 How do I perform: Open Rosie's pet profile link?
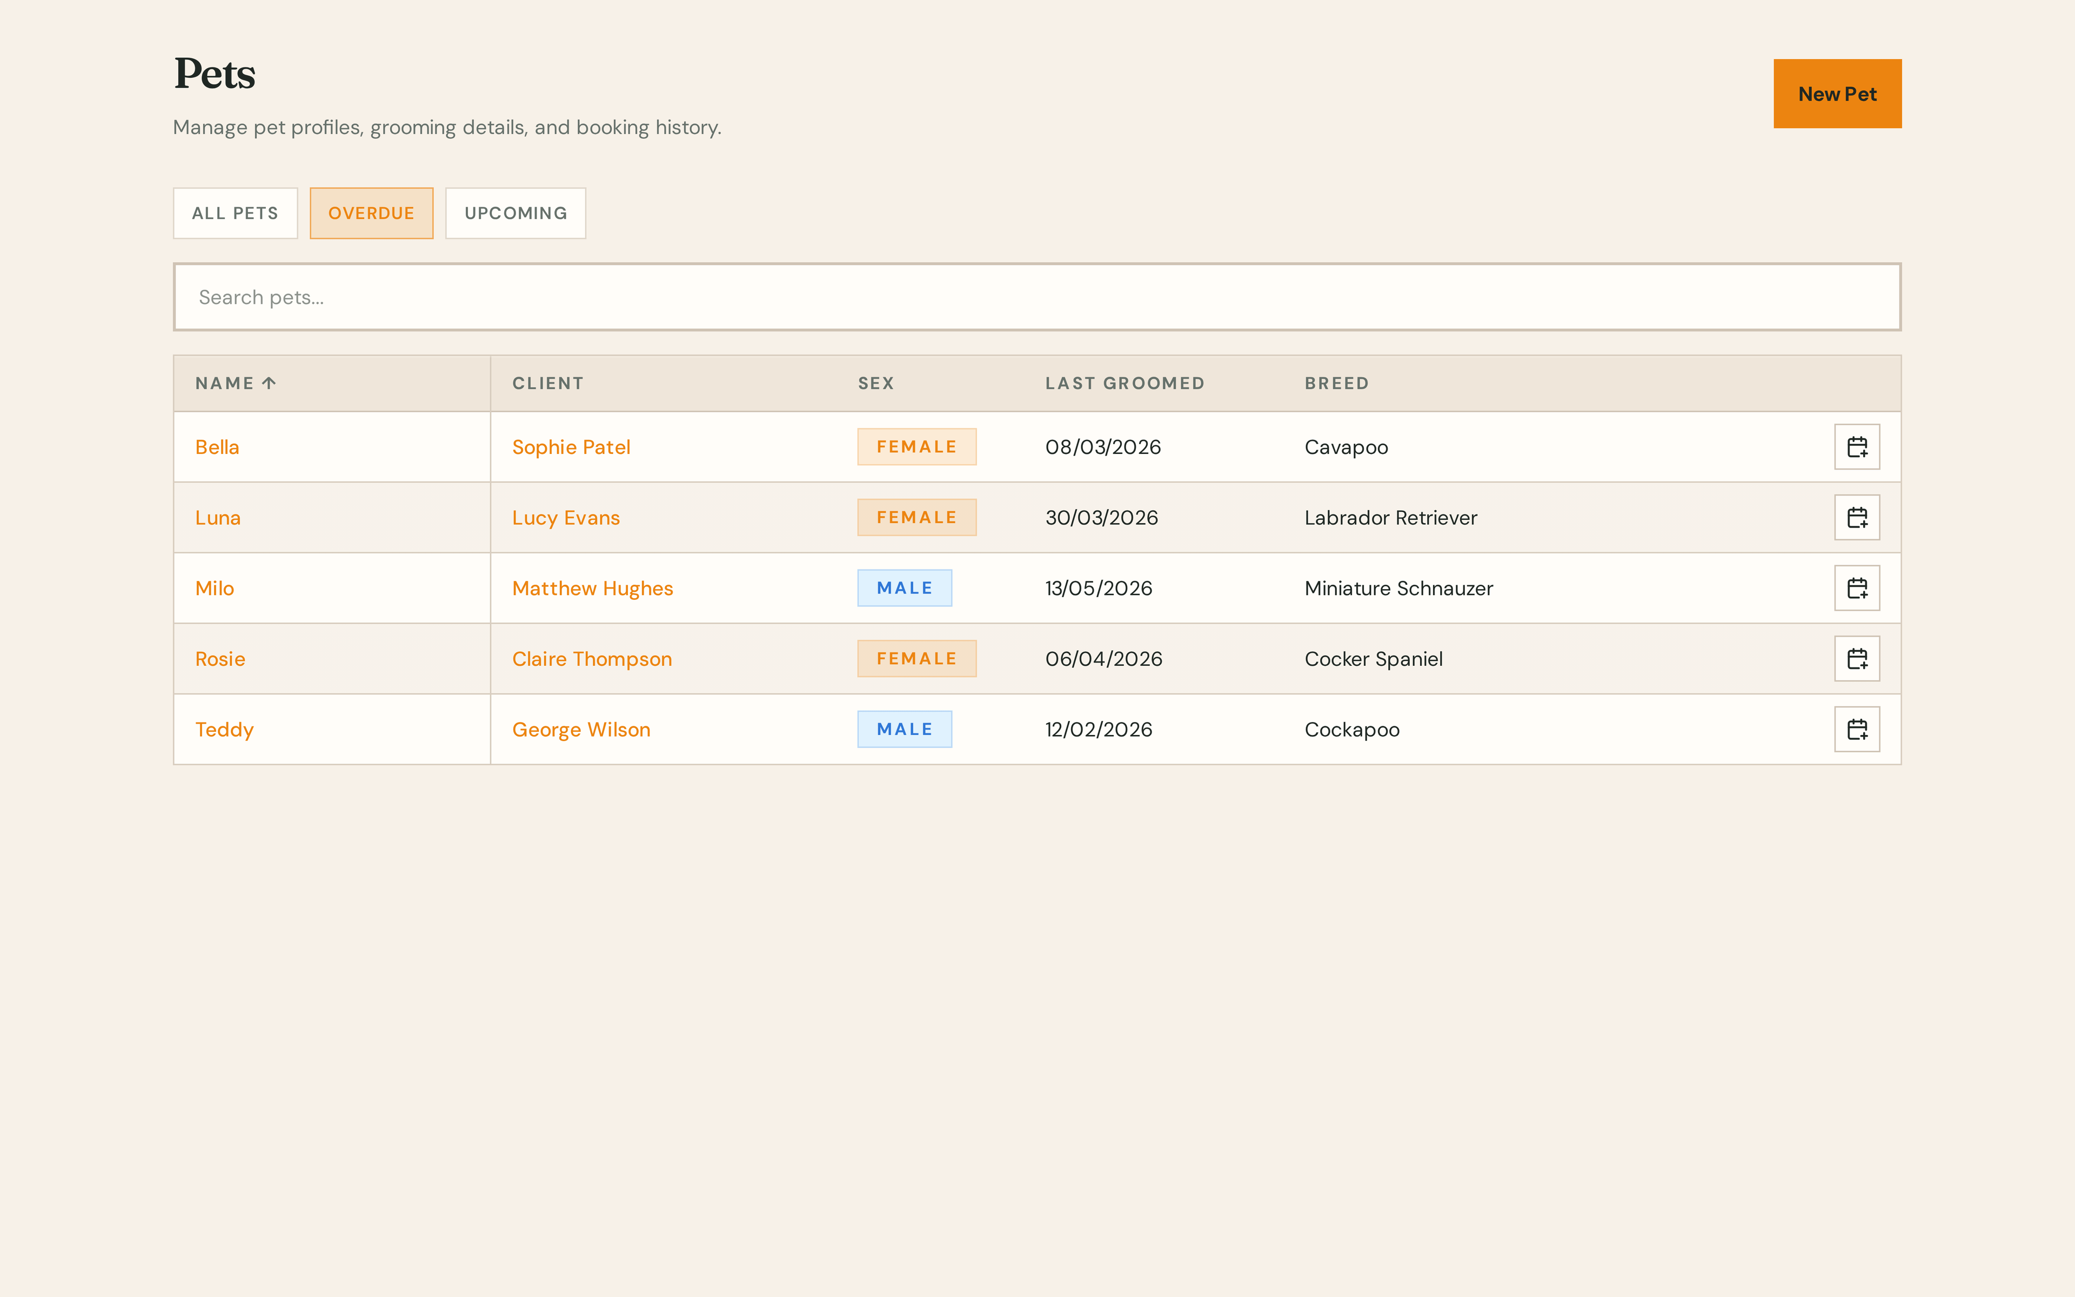(220, 659)
